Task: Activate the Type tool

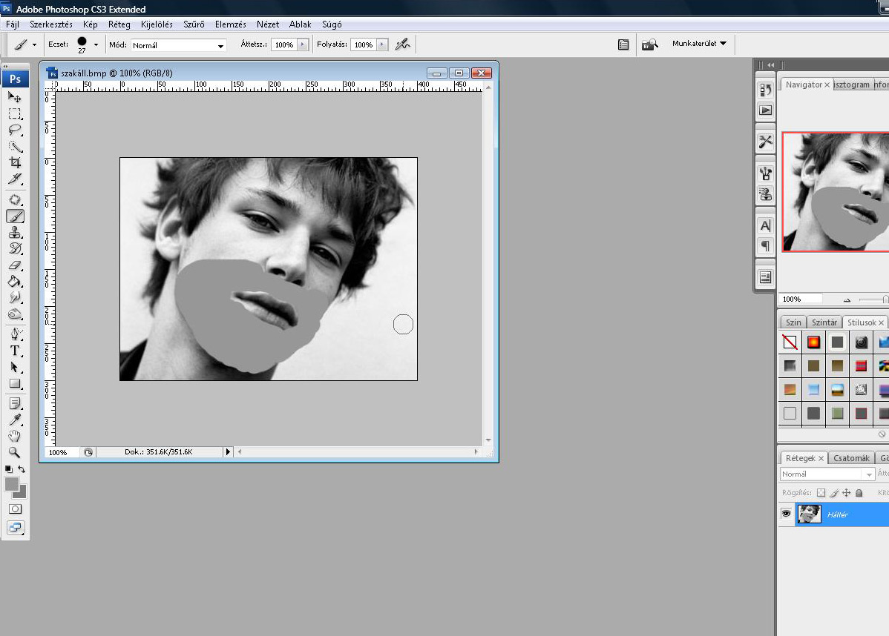Action: [15, 351]
